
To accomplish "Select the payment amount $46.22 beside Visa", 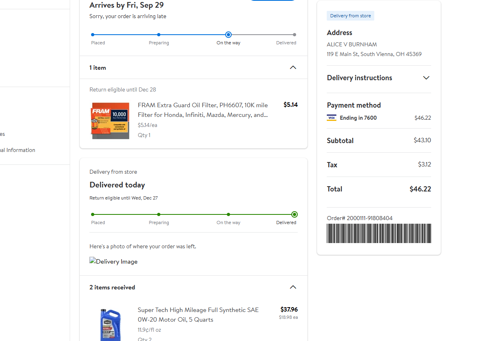I will tap(423, 118).
